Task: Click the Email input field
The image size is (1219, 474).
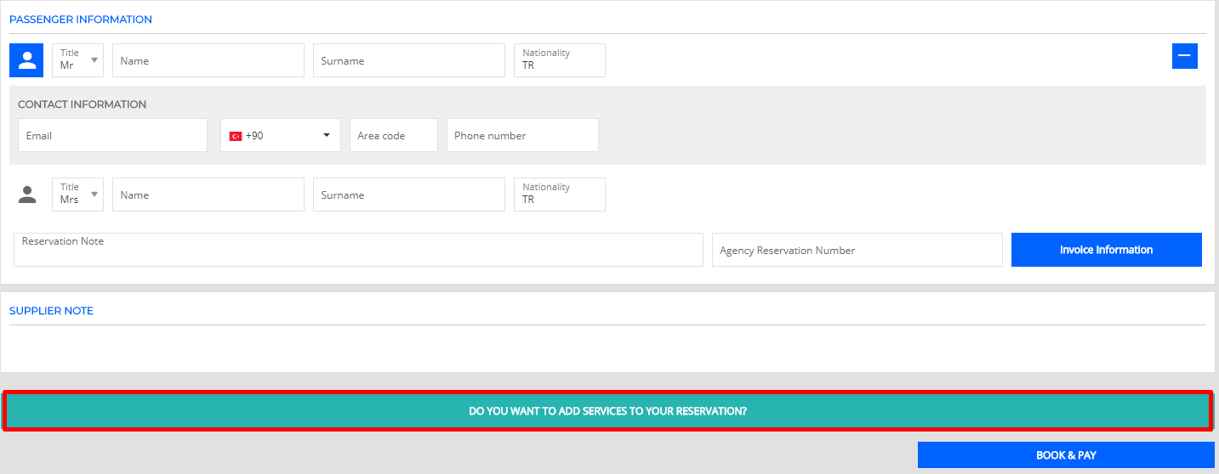Action: [x=112, y=135]
